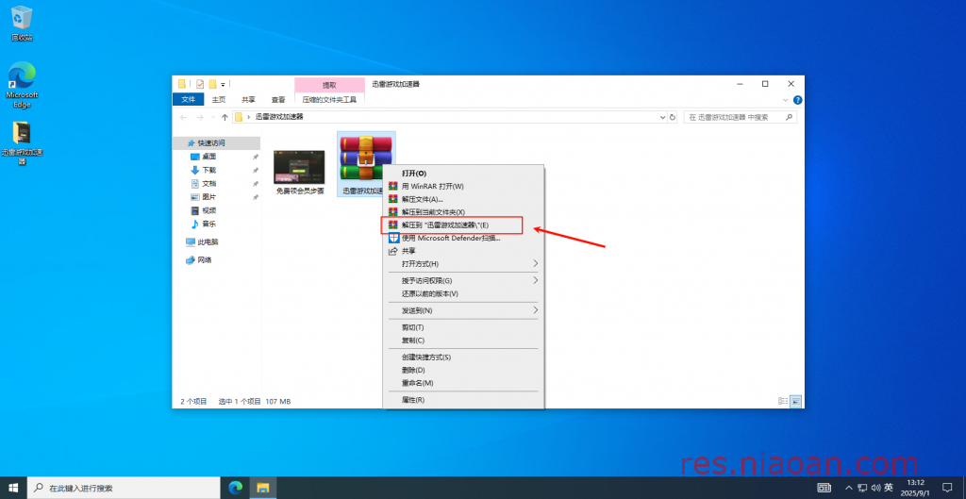Image resolution: width=966 pixels, height=499 pixels.
Task: Open the Help question mark icon
Action: tap(797, 100)
